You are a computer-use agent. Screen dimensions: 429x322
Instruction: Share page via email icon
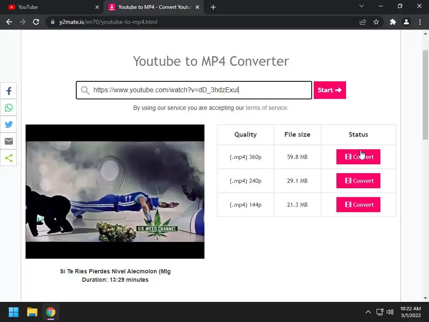(8, 141)
